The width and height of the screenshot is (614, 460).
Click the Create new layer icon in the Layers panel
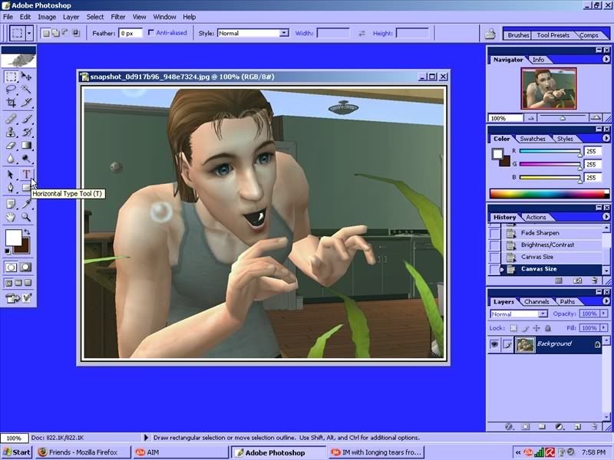(577, 426)
